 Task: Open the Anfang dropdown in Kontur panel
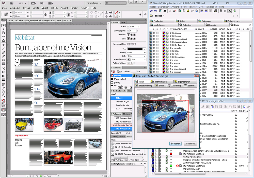coord(145,52)
